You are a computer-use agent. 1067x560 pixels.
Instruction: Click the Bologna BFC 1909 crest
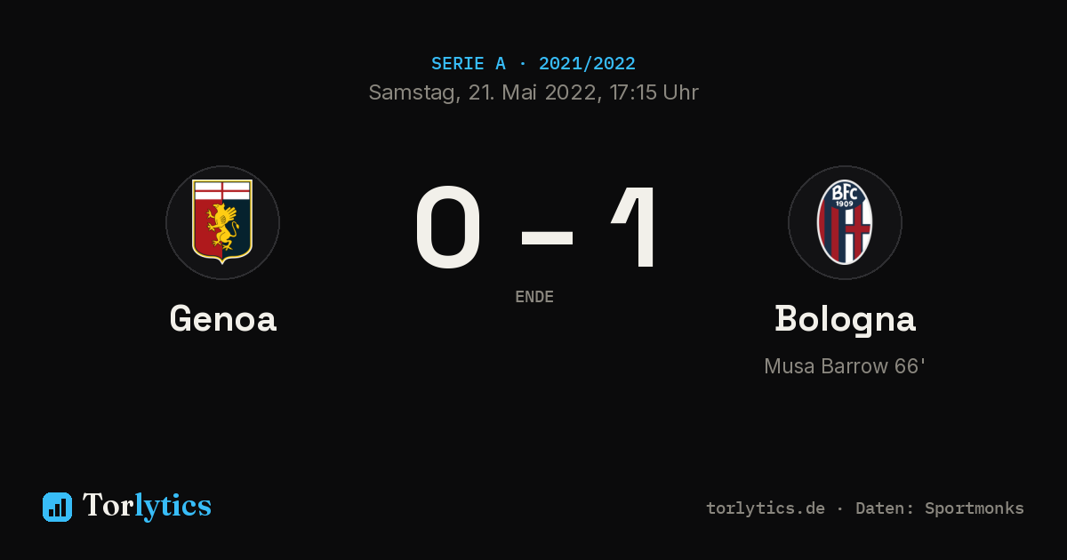point(845,222)
